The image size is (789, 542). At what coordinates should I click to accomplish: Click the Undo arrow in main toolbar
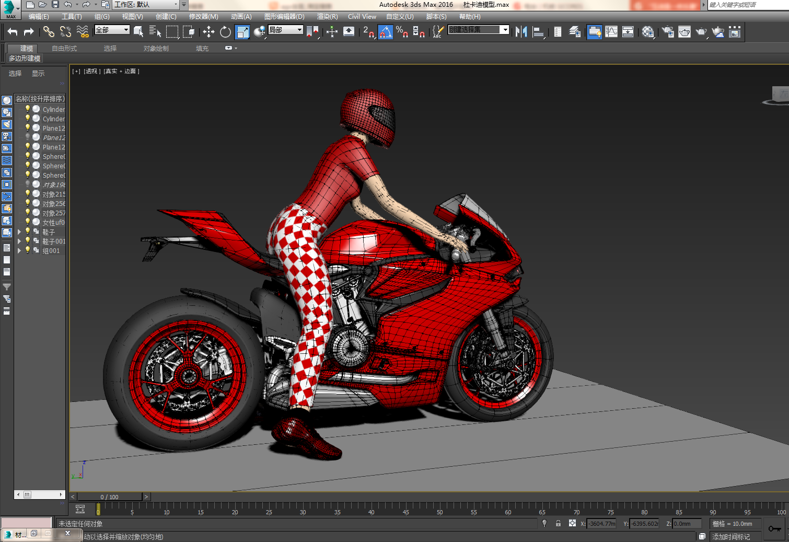(x=13, y=32)
